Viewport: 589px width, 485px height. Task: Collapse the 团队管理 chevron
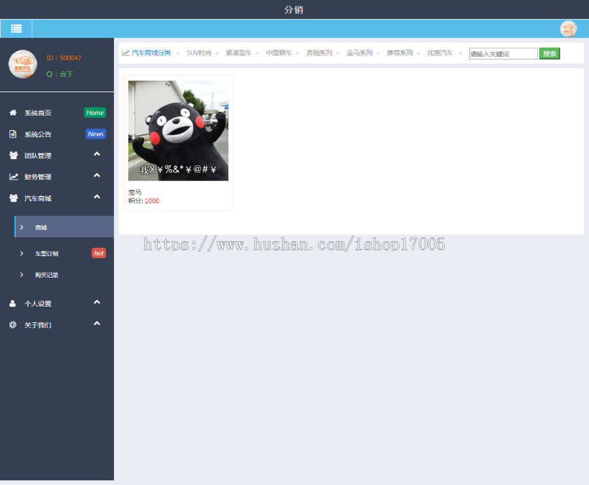(x=97, y=154)
